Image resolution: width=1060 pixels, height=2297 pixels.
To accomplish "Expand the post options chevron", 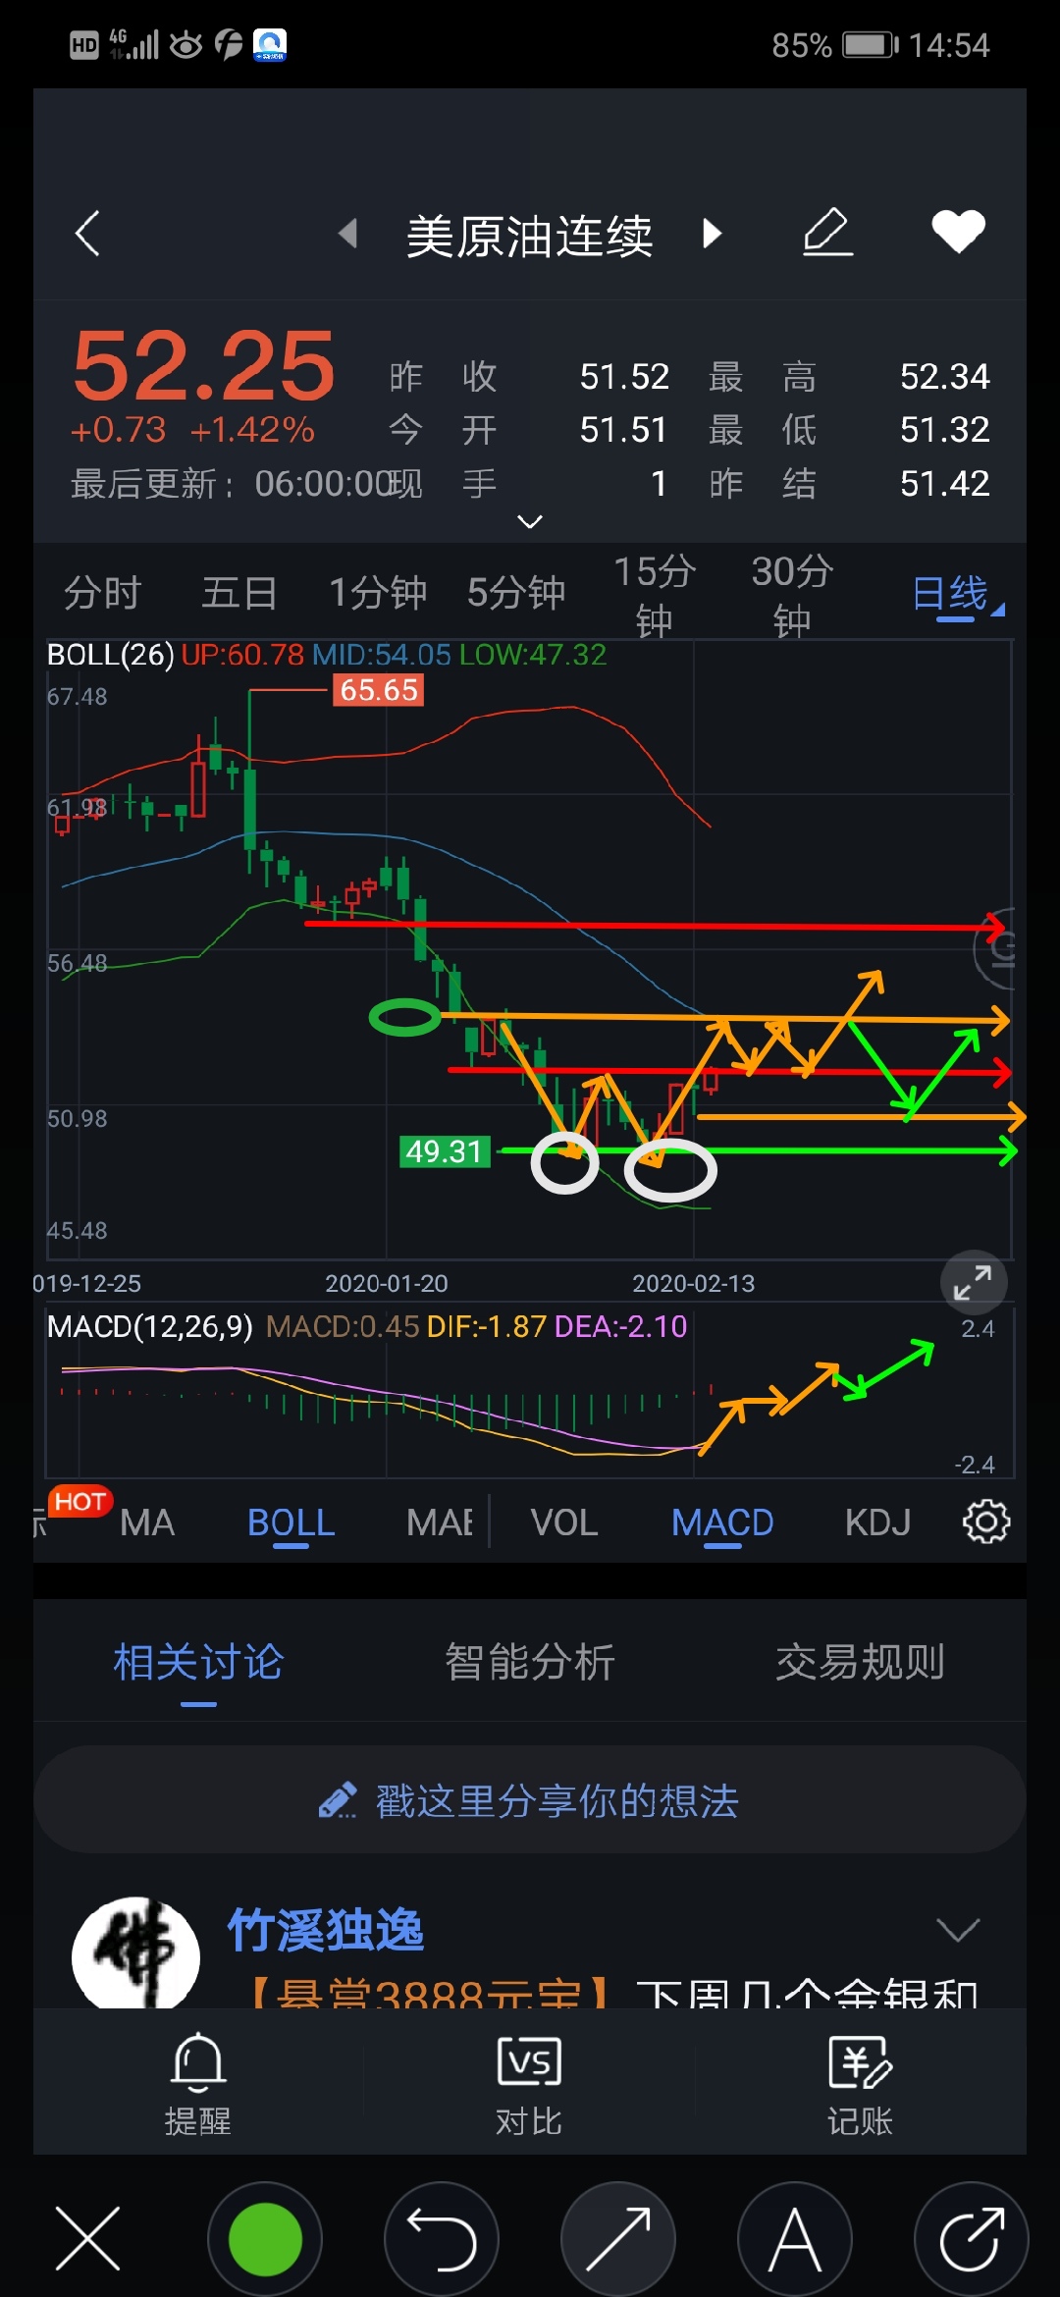I will 958,1930.
